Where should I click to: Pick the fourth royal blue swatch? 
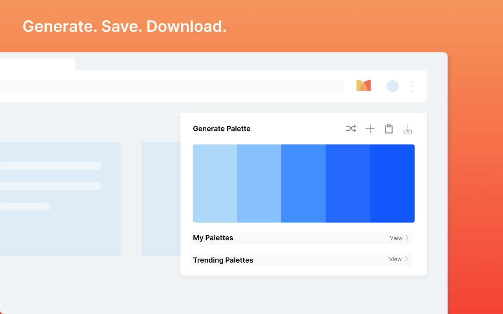click(x=348, y=183)
